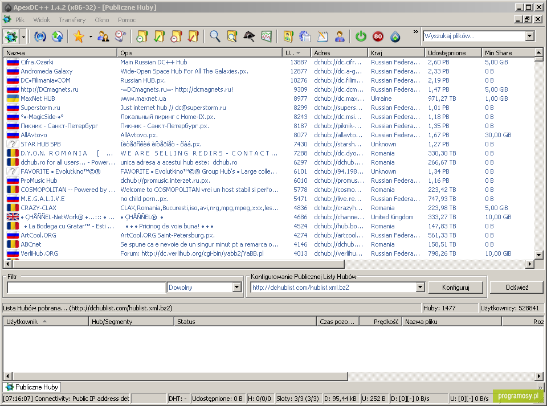Sort hub list by Min Share header

(508, 52)
